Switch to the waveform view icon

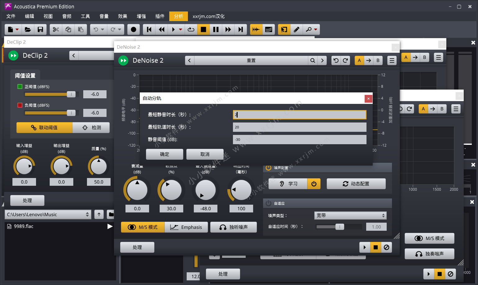(x=256, y=29)
